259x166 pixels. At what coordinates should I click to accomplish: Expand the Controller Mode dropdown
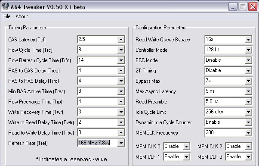(x=248, y=50)
